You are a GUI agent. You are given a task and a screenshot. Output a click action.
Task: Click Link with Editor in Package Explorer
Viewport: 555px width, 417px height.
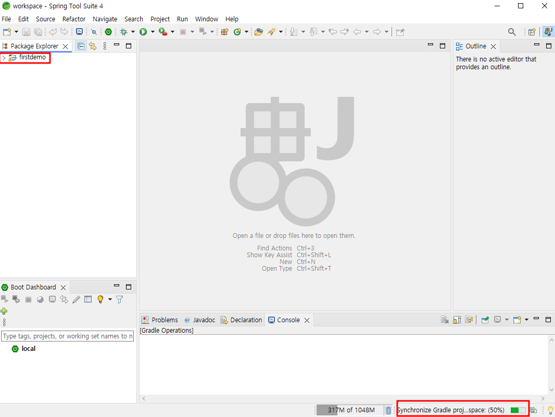coord(93,46)
